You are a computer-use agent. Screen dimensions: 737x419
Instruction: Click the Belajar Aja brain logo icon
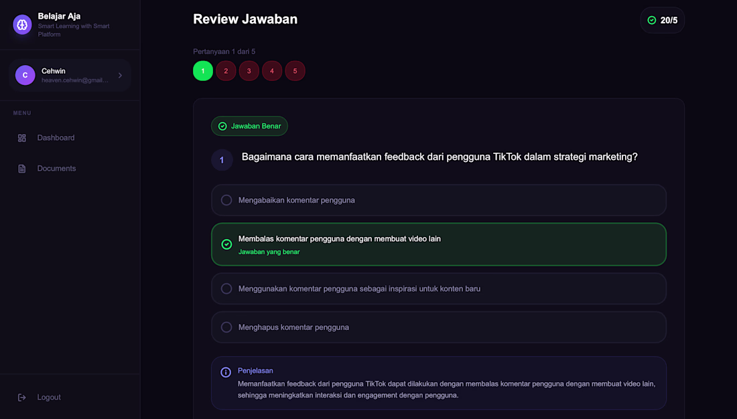click(x=22, y=25)
